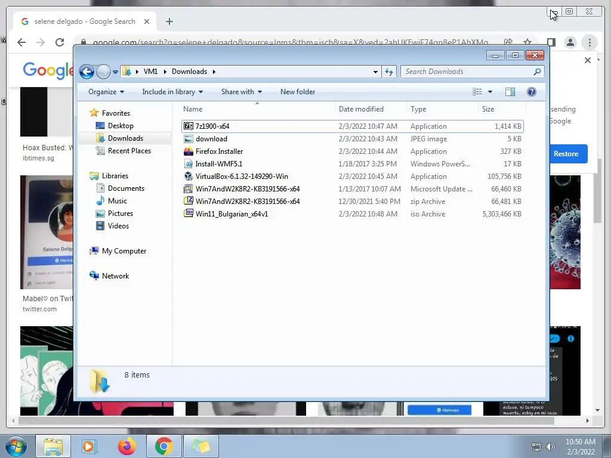The width and height of the screenshot is (611, 458).
Task: Click the search magnifier icon in Explorer
Action: point(538,72)
